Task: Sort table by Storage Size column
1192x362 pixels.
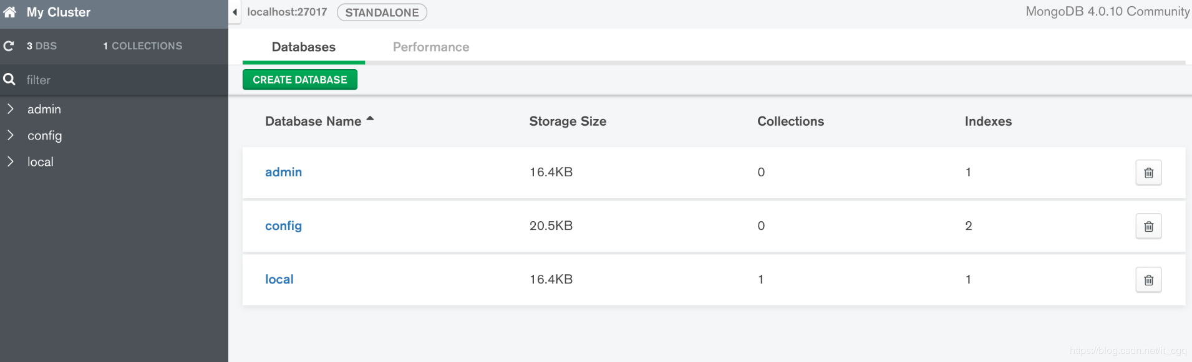Action: [568, 121]
